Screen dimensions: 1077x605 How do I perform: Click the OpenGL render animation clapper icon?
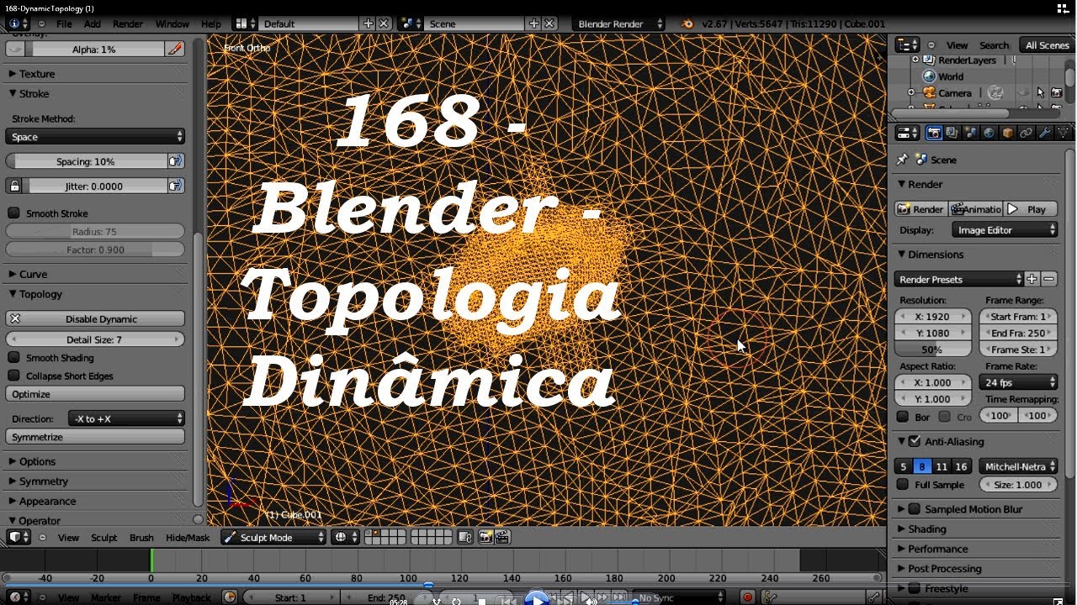click(502, 537)
